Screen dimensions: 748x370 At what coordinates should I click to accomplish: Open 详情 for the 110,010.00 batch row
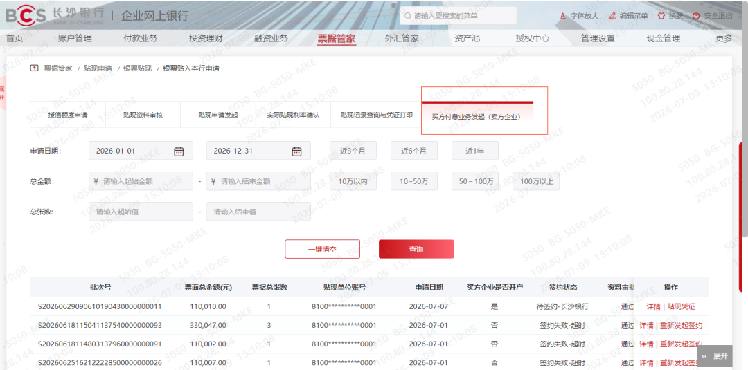tap(653, 306)
